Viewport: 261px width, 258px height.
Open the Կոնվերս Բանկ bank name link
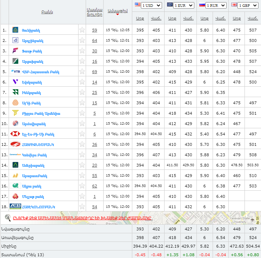[x=34, y=155]
